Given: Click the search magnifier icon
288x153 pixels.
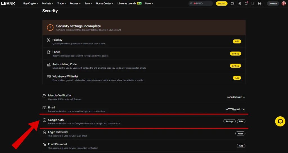Looking at the screenshot, I should point(191,3).
